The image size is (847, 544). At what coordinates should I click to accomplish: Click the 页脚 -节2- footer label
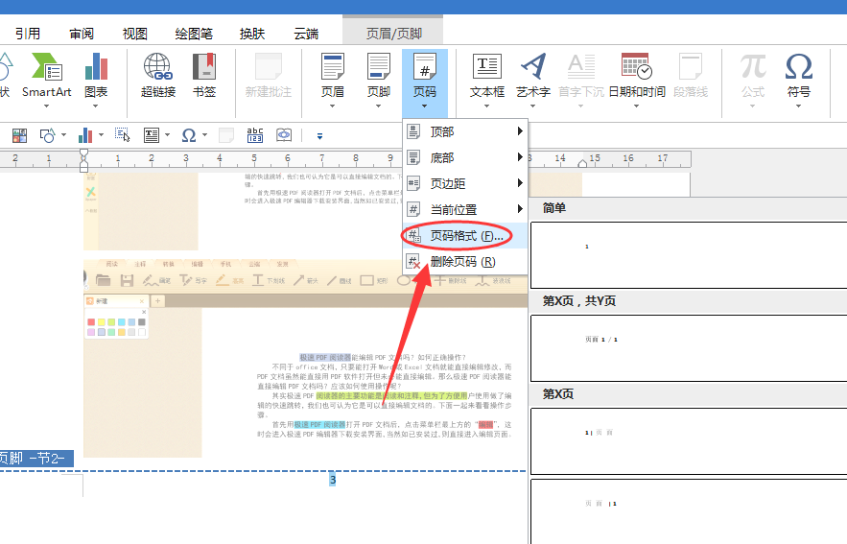click(35, 458)
